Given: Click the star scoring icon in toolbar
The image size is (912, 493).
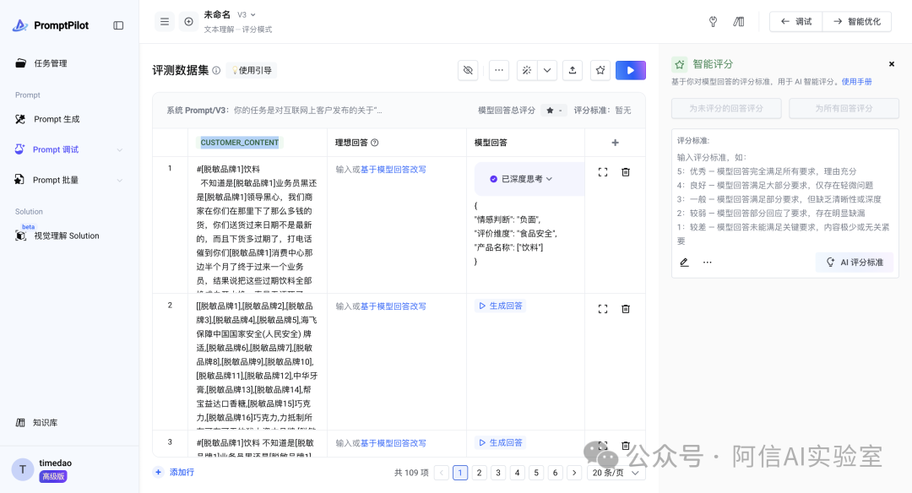Looking at the screenshot, I should pyautogui.click(x=600, y=70).
